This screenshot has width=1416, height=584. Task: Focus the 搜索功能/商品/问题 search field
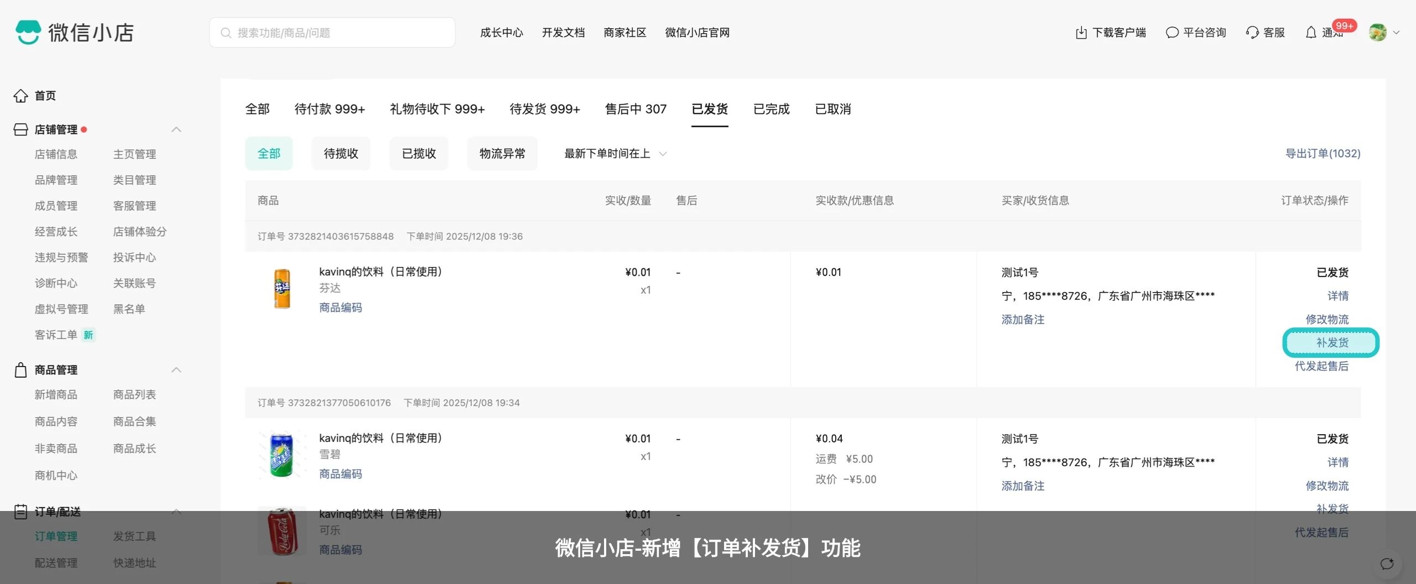pyautogui.click(x=332, y=33)
